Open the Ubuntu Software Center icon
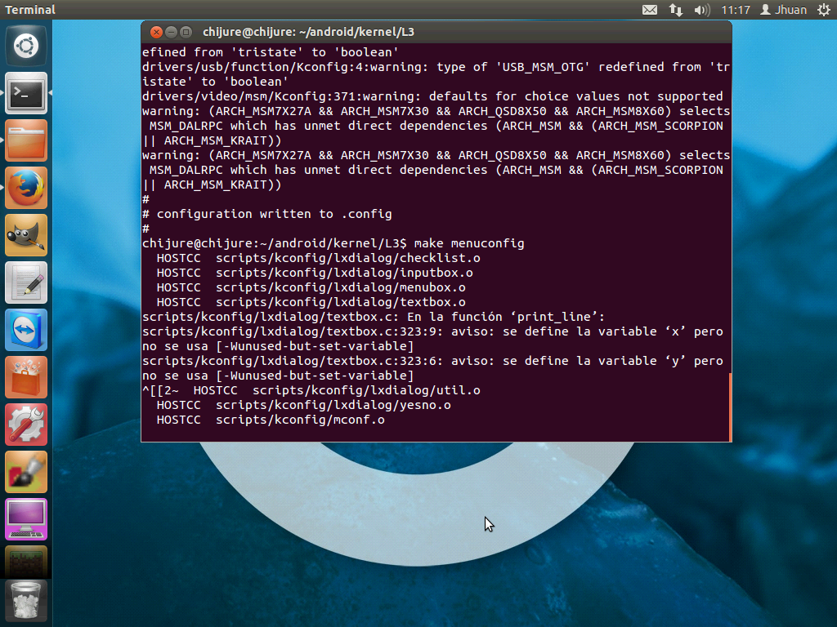Image resolution: width=837 pixels, height=627 pixels. (25, 377)
